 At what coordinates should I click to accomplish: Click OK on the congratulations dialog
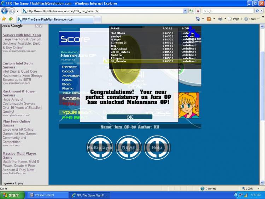click(129, 117)
